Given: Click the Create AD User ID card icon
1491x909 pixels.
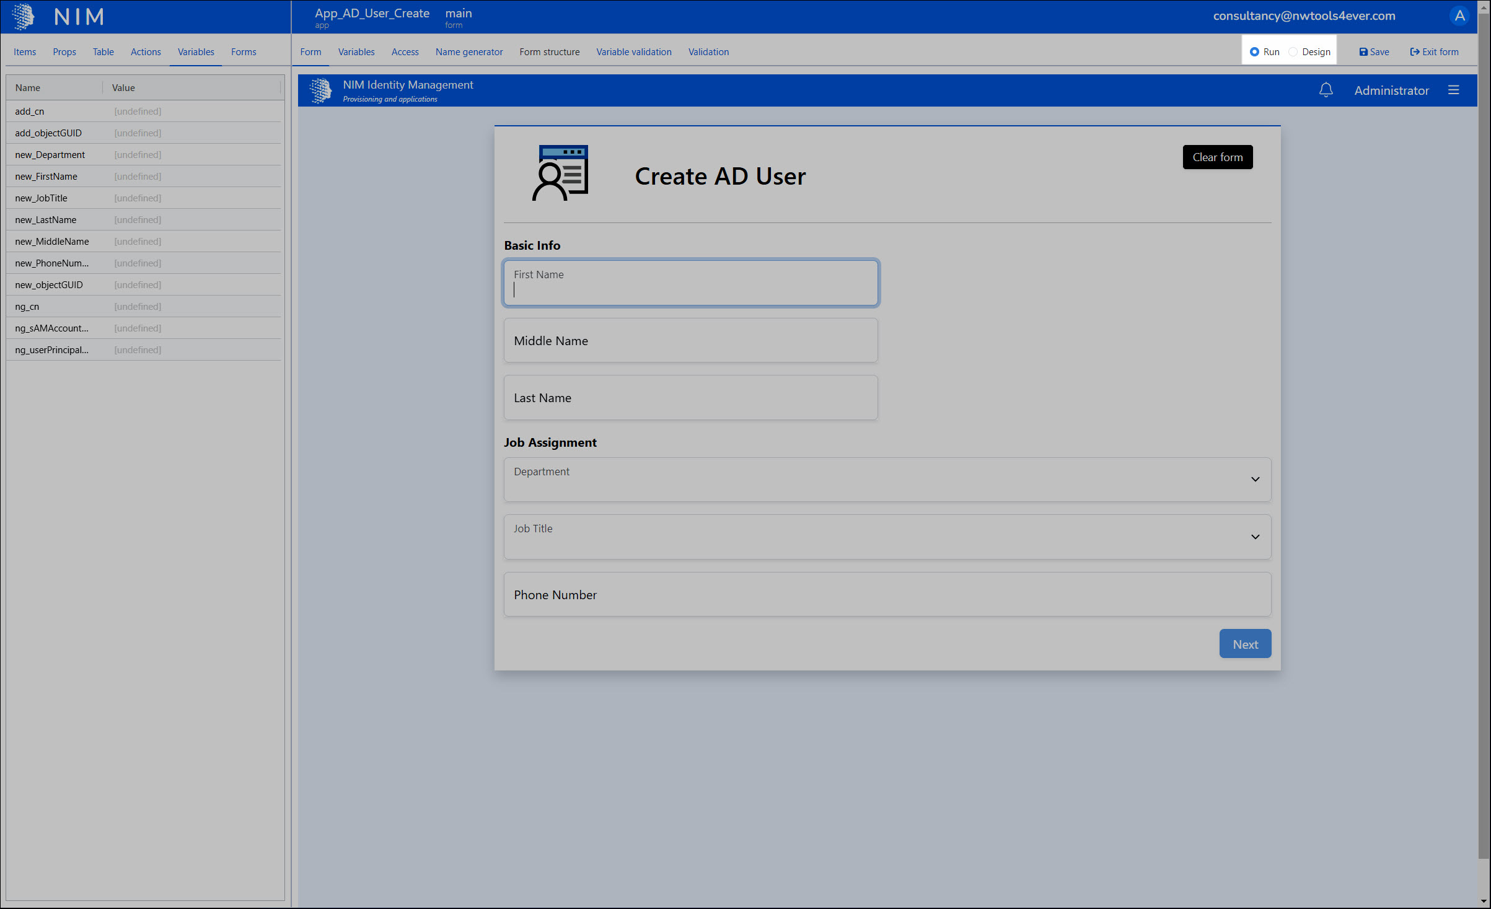Looking at the screenshot, I should click(560, 173).
